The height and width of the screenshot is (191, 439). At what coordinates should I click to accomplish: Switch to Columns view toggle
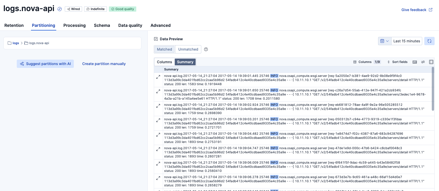coord(164,62)
